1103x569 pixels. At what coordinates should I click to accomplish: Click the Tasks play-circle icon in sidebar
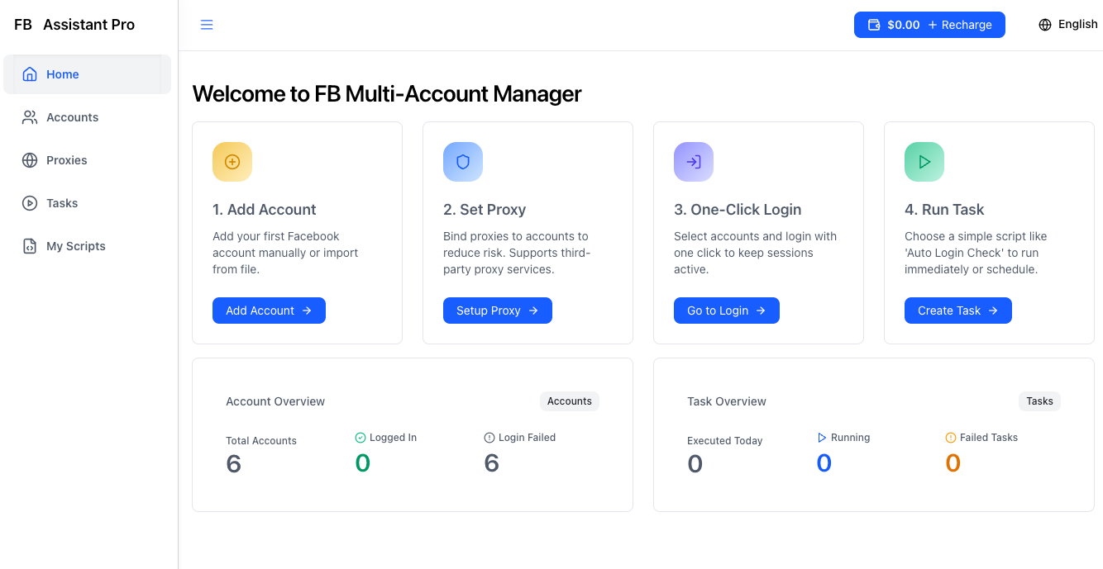pos(31,202)
